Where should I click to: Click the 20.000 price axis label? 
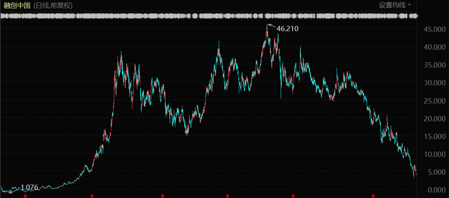tap(433, 119)
